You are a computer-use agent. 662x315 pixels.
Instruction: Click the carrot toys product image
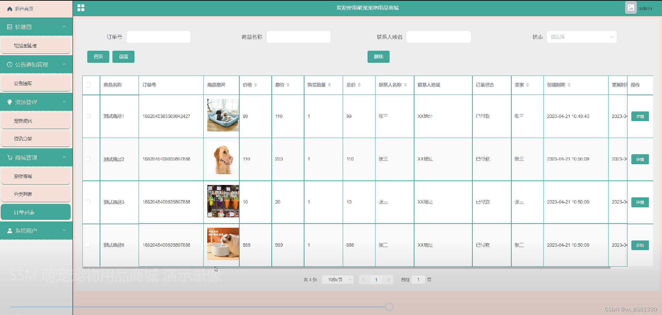tap(223, 201)
